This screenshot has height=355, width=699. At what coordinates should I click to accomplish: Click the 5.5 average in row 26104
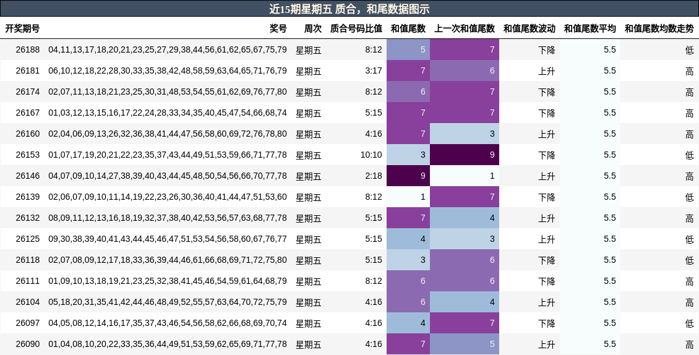point(610,302)
